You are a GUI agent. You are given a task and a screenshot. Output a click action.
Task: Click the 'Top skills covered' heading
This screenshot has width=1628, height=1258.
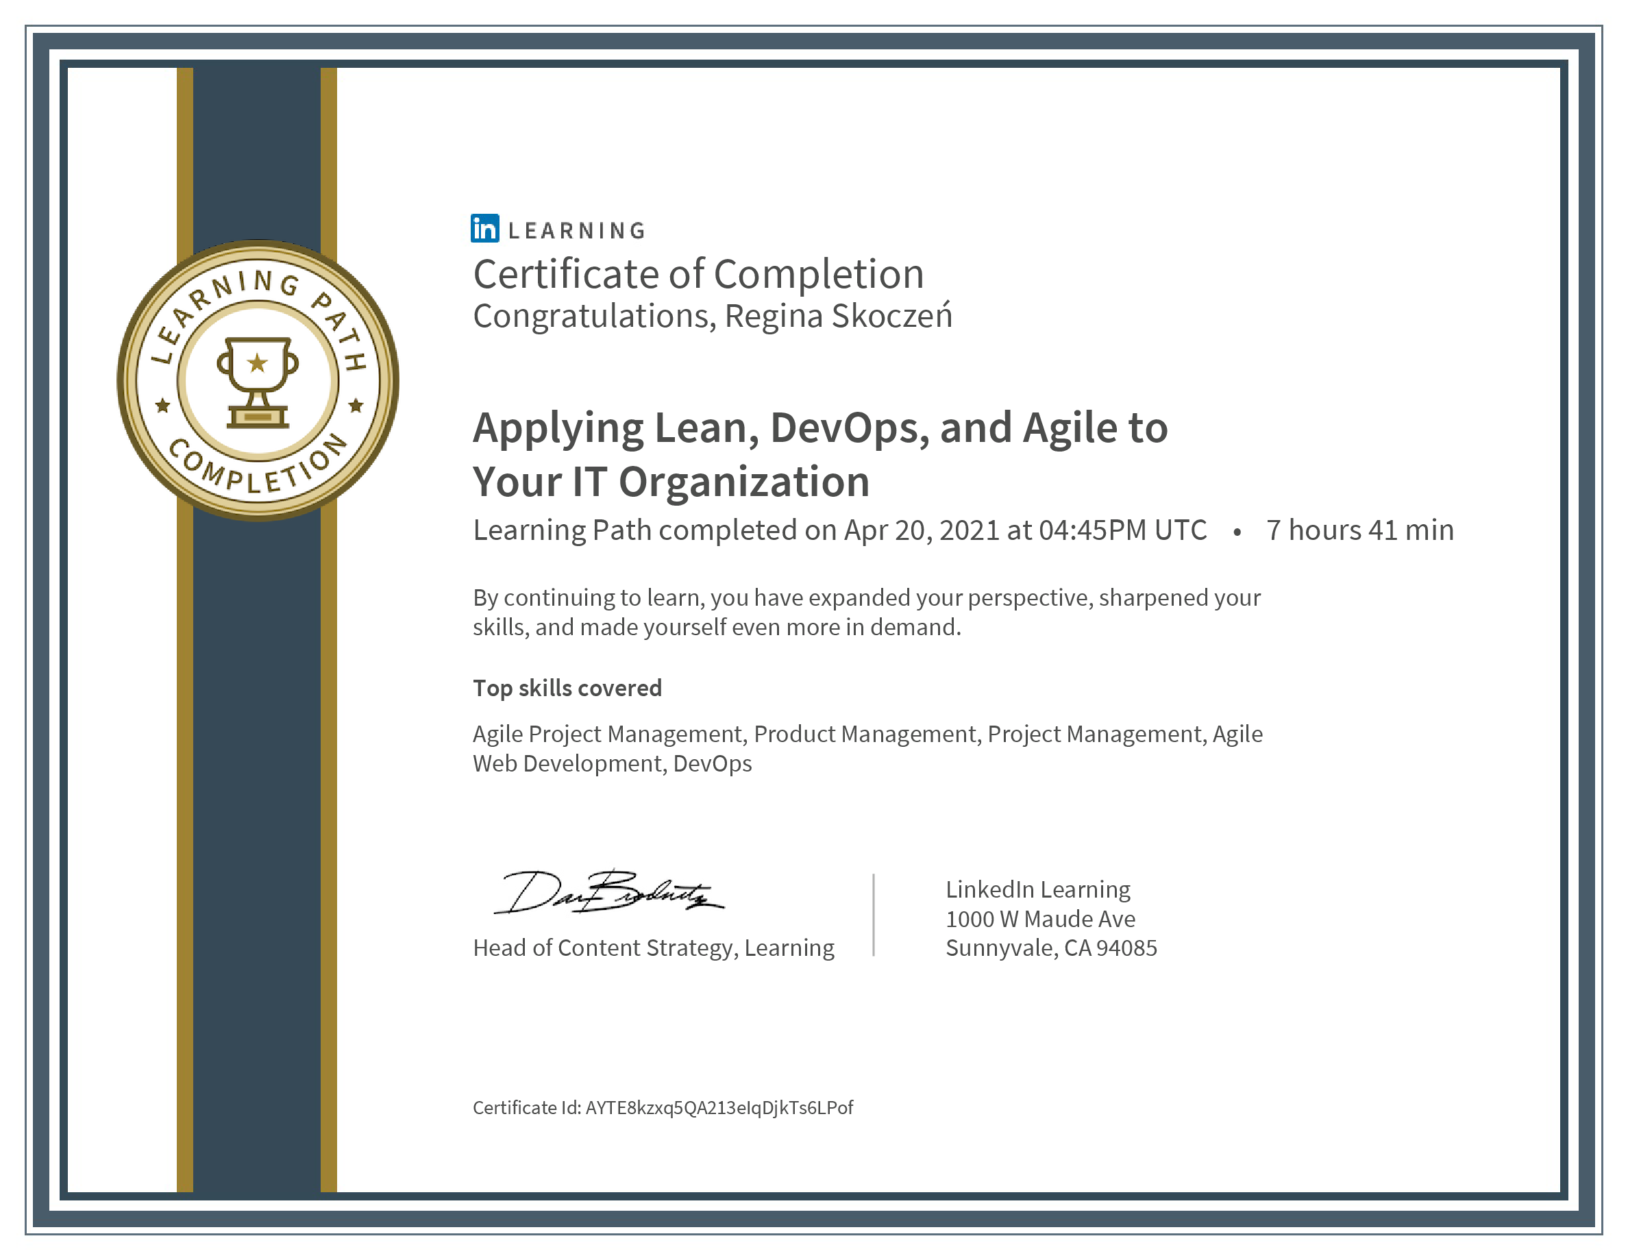pyautogui.click(x=567, y=688)
